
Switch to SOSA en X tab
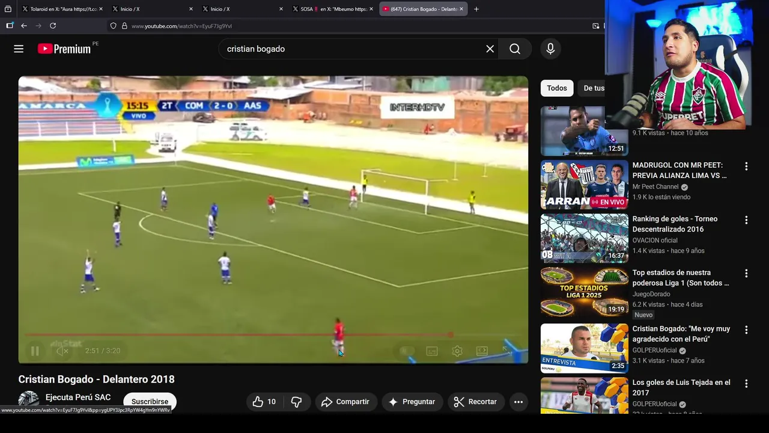click(x=332, y=9)
